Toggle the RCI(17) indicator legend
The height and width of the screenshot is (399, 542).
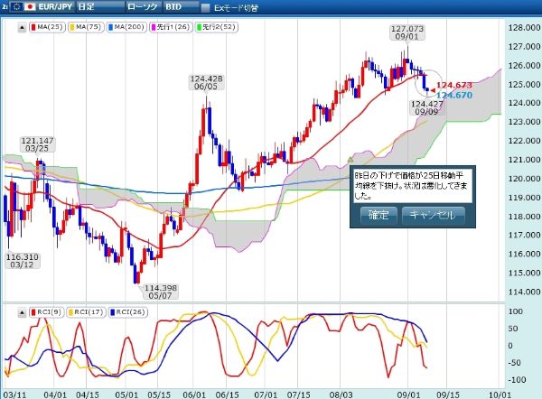(86, 312)
